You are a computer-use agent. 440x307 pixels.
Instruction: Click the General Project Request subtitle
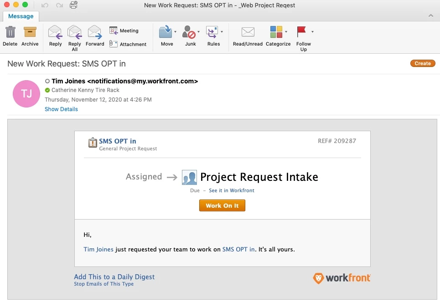(x=128, y=148)
